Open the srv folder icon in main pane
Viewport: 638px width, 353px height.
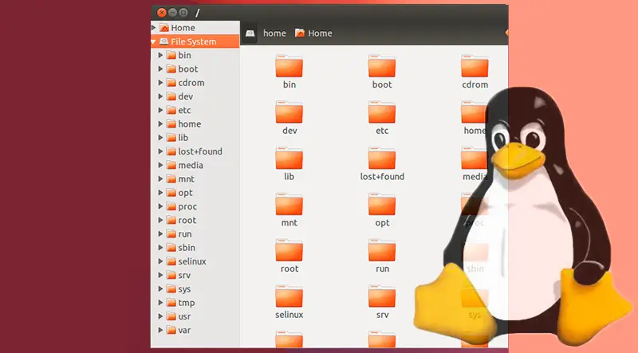point(382,296)
